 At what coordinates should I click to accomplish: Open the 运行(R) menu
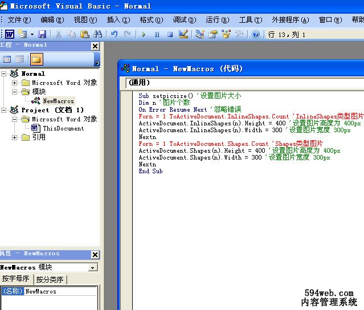[x=217, y=20]
